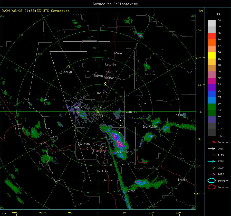The image size is (231, 216).
Task: Click the Composite_Reflectivity title text
Action: tap(115, 4)
